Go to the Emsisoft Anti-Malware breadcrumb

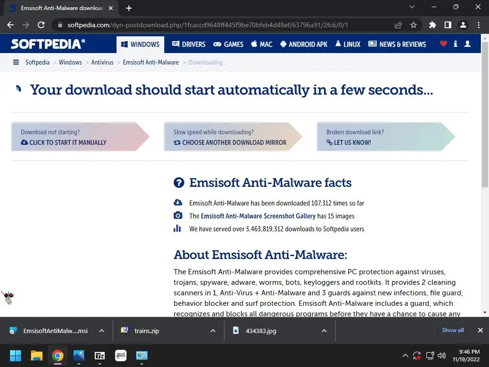click(151, 63)
